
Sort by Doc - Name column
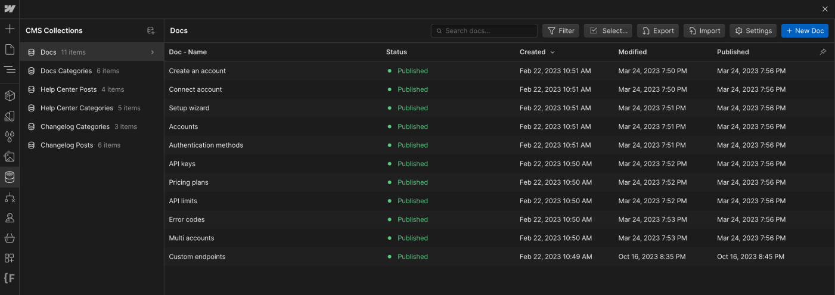(x=188, y=52)
